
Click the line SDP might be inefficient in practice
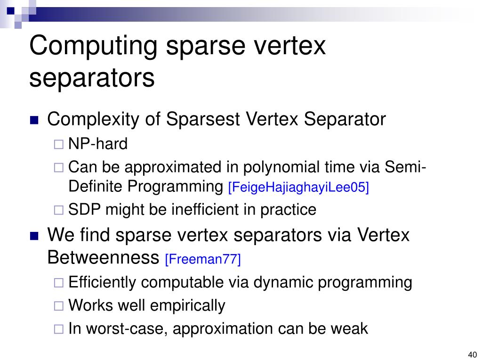[x=192, y=210]
